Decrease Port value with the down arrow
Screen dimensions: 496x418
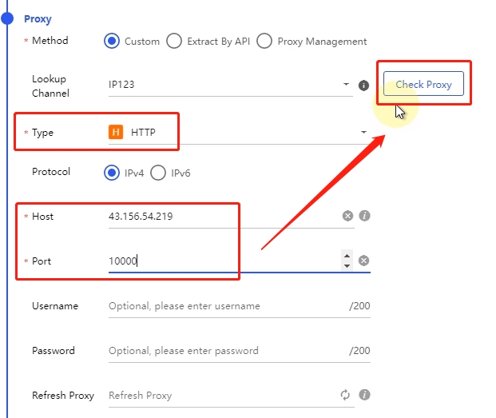click(347, 265)
